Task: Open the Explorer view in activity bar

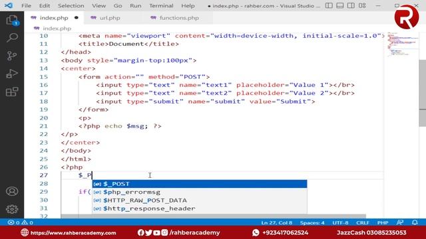Action: (12, 21)
